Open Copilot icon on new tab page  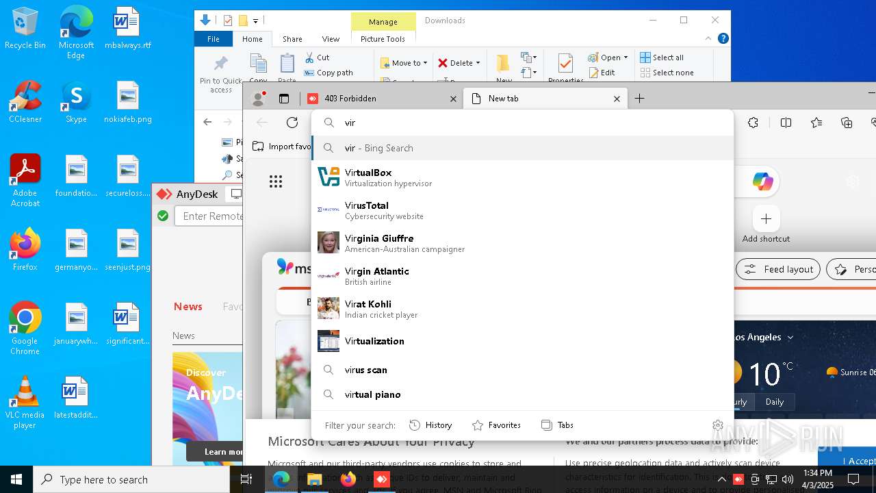tap(762, 181)
